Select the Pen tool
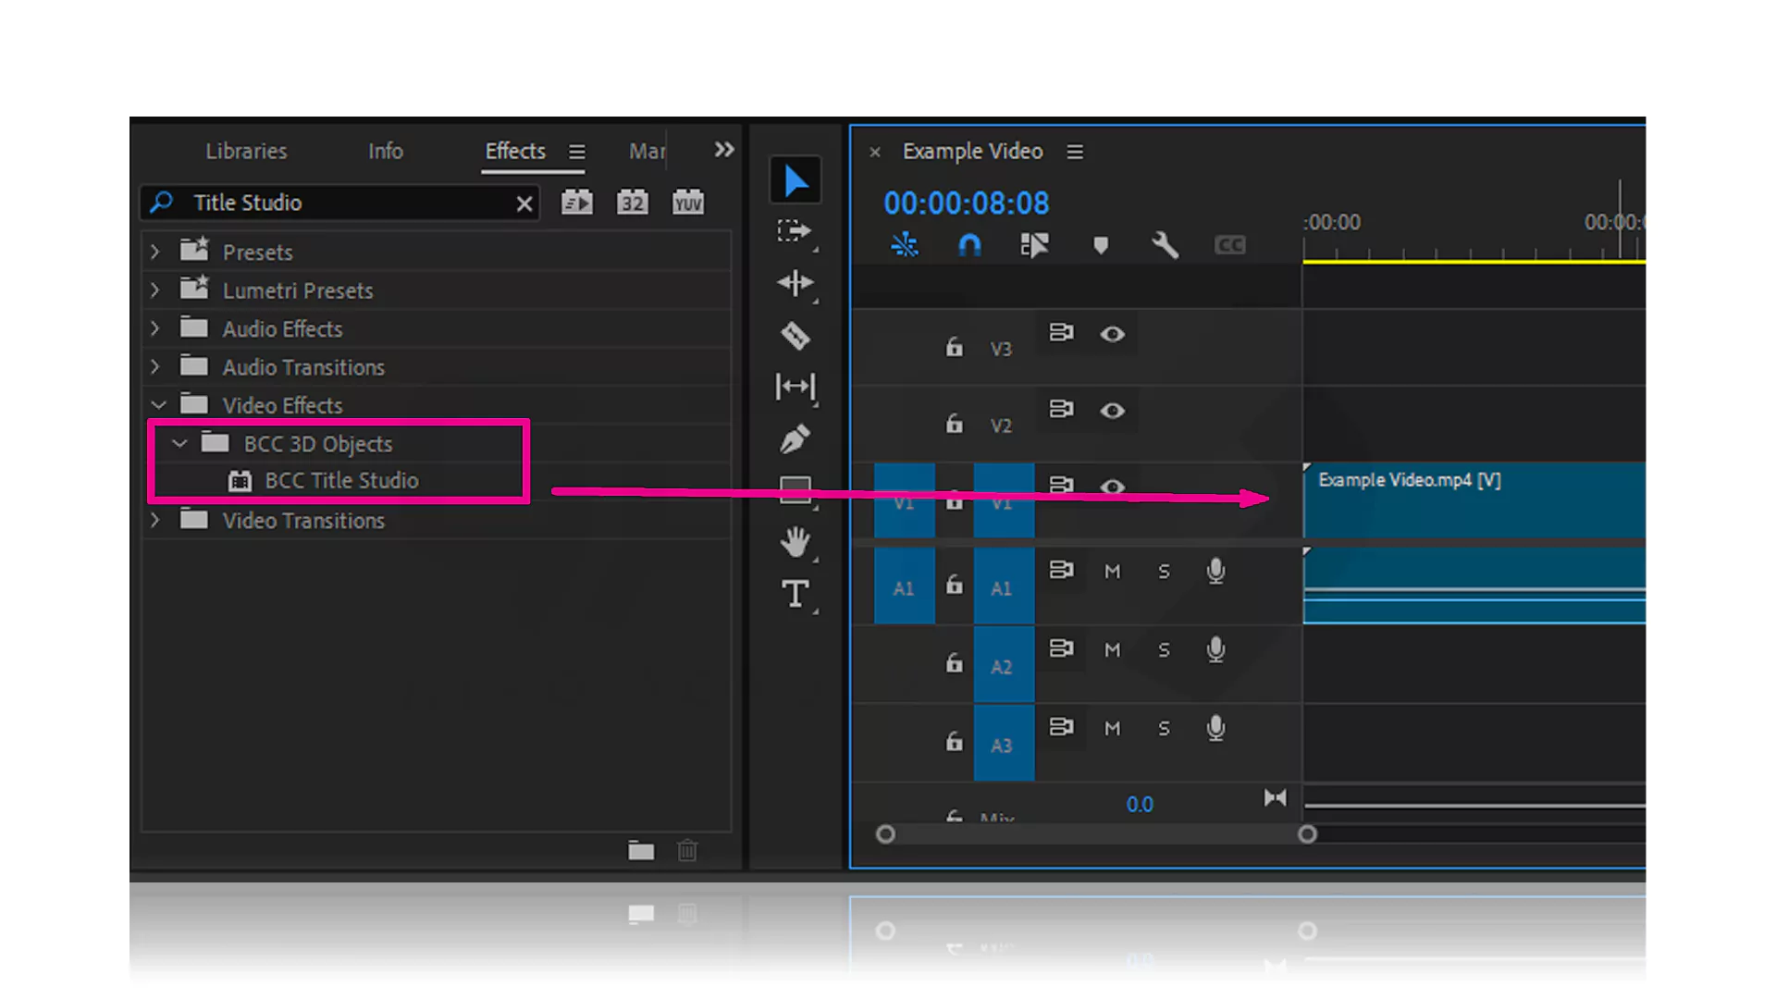Screen dimensions: 1776x999 click(x=795, y=438)
